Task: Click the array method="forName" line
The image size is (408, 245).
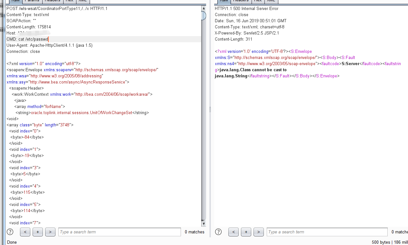Action: pyautogui.click(x=40, y=106)
